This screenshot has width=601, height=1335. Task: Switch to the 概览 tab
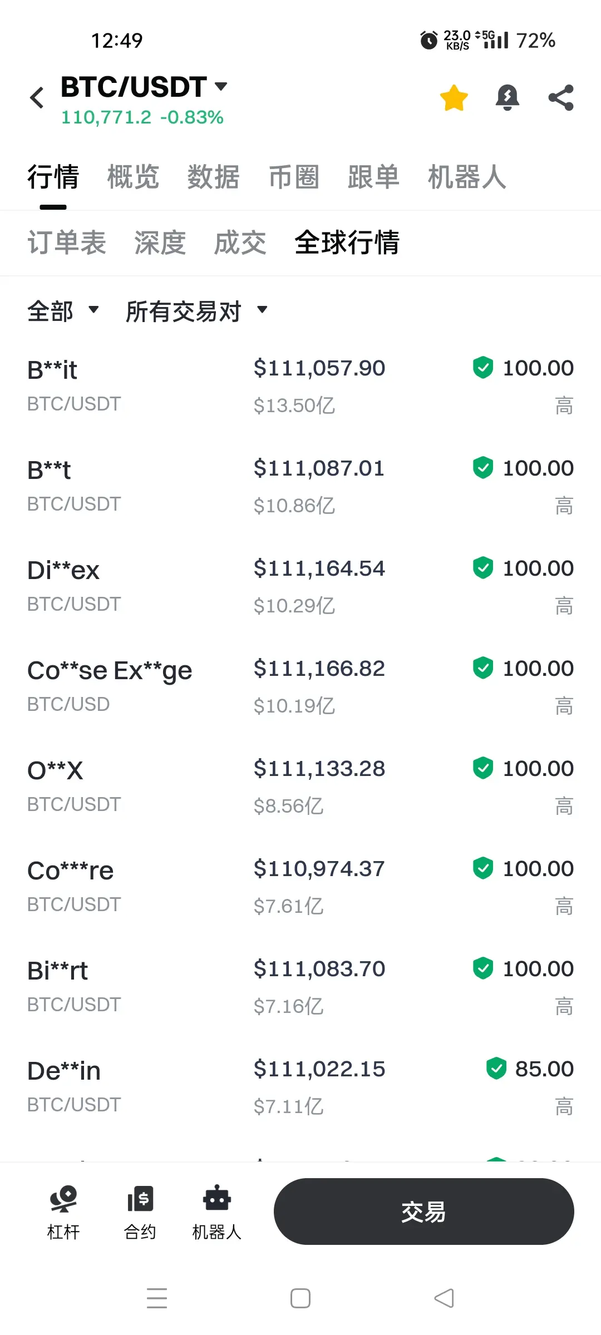click(133, 177)
